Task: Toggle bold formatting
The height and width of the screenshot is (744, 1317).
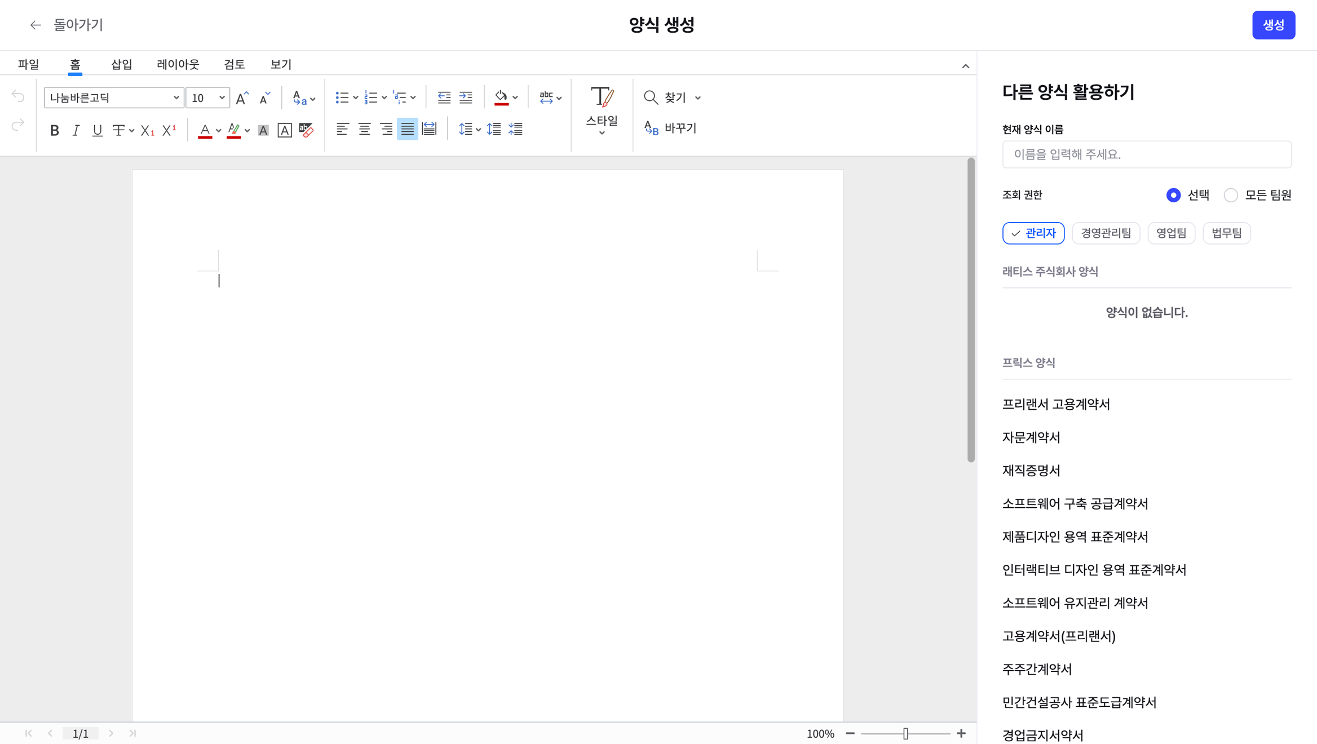Action: coord(54,130)
